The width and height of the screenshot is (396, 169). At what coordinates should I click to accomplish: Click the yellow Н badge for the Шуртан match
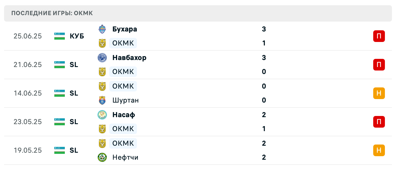379,93
